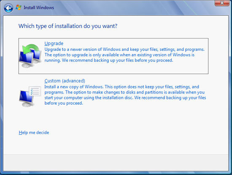The width and height of the screenshot is (232, 175).
Task: Select the Custom install monitor-and-checklist icon
Action: tap(30, 96)
